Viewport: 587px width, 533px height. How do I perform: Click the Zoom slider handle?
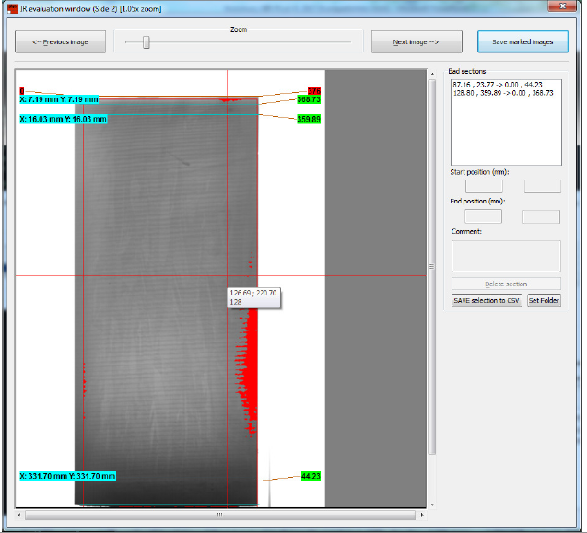click(x=146, y=42)
